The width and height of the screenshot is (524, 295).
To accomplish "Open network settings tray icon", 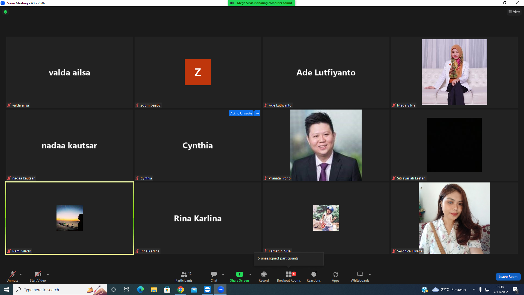I will pyautogui.click(x=487, y=290).
